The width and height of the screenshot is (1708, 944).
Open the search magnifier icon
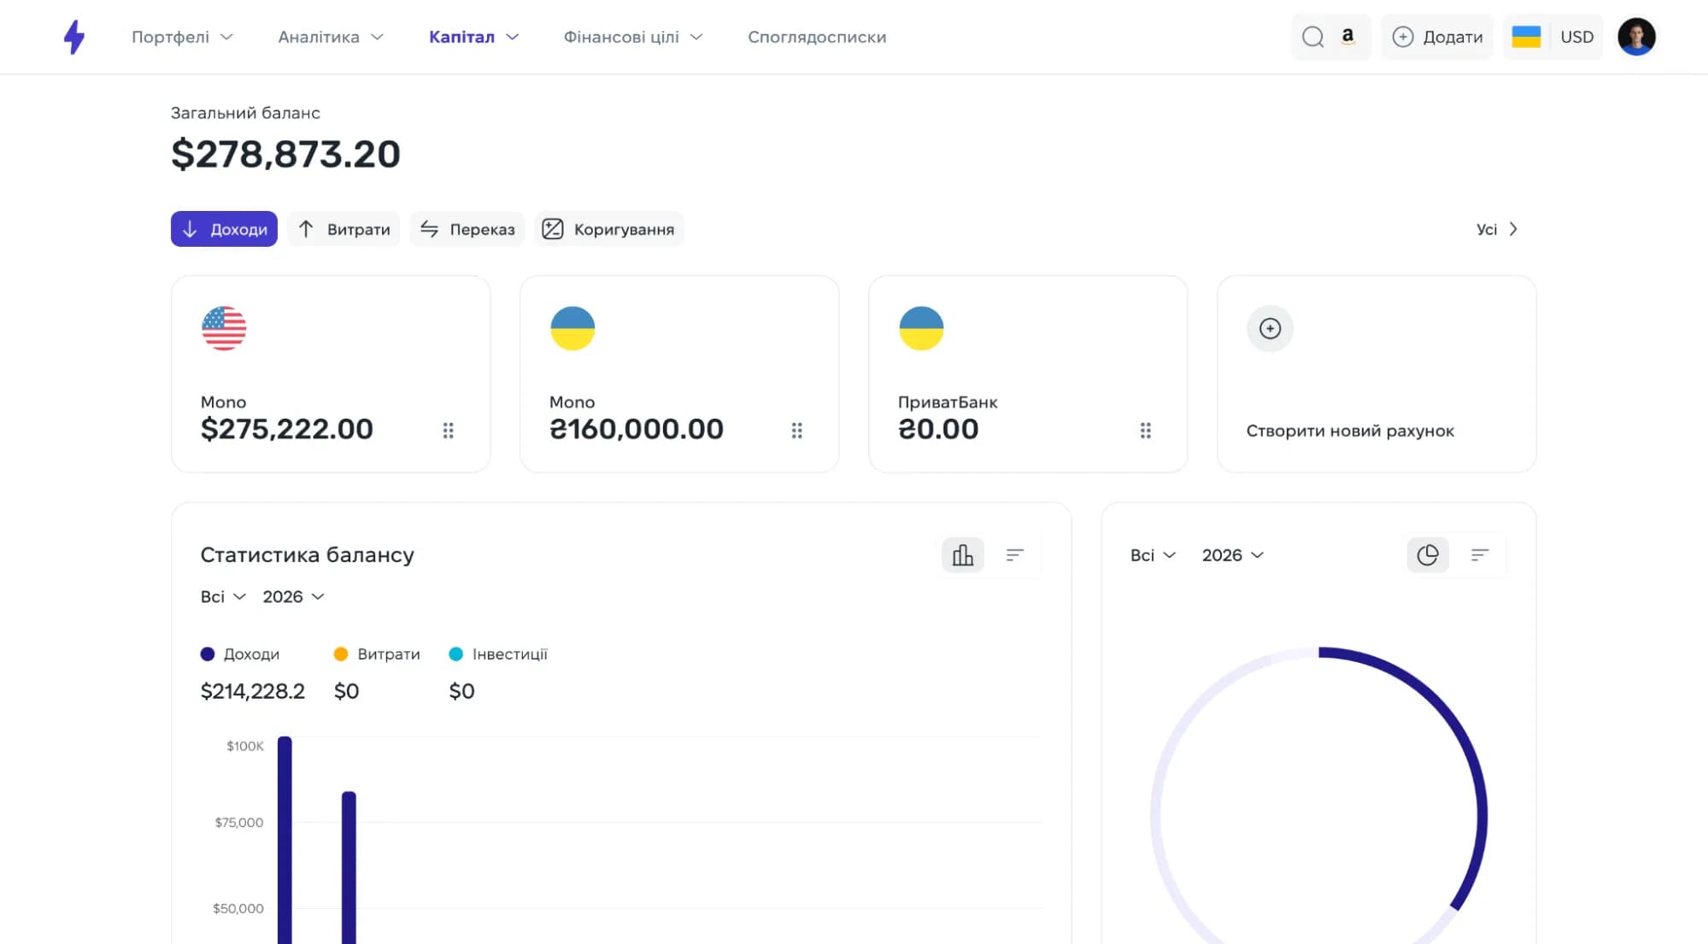click(1312, 37)
